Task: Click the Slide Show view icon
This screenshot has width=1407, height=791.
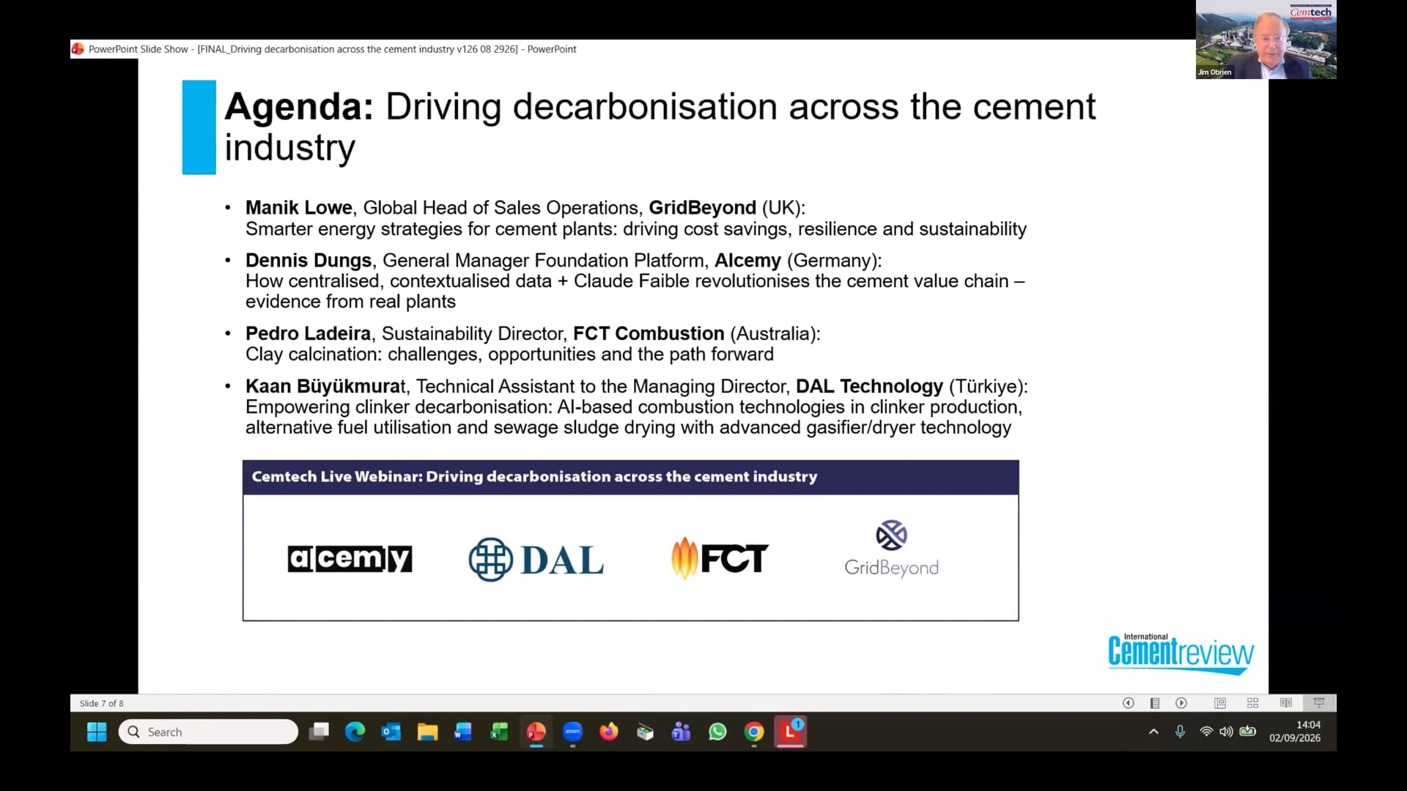Action: (1319, 703)
